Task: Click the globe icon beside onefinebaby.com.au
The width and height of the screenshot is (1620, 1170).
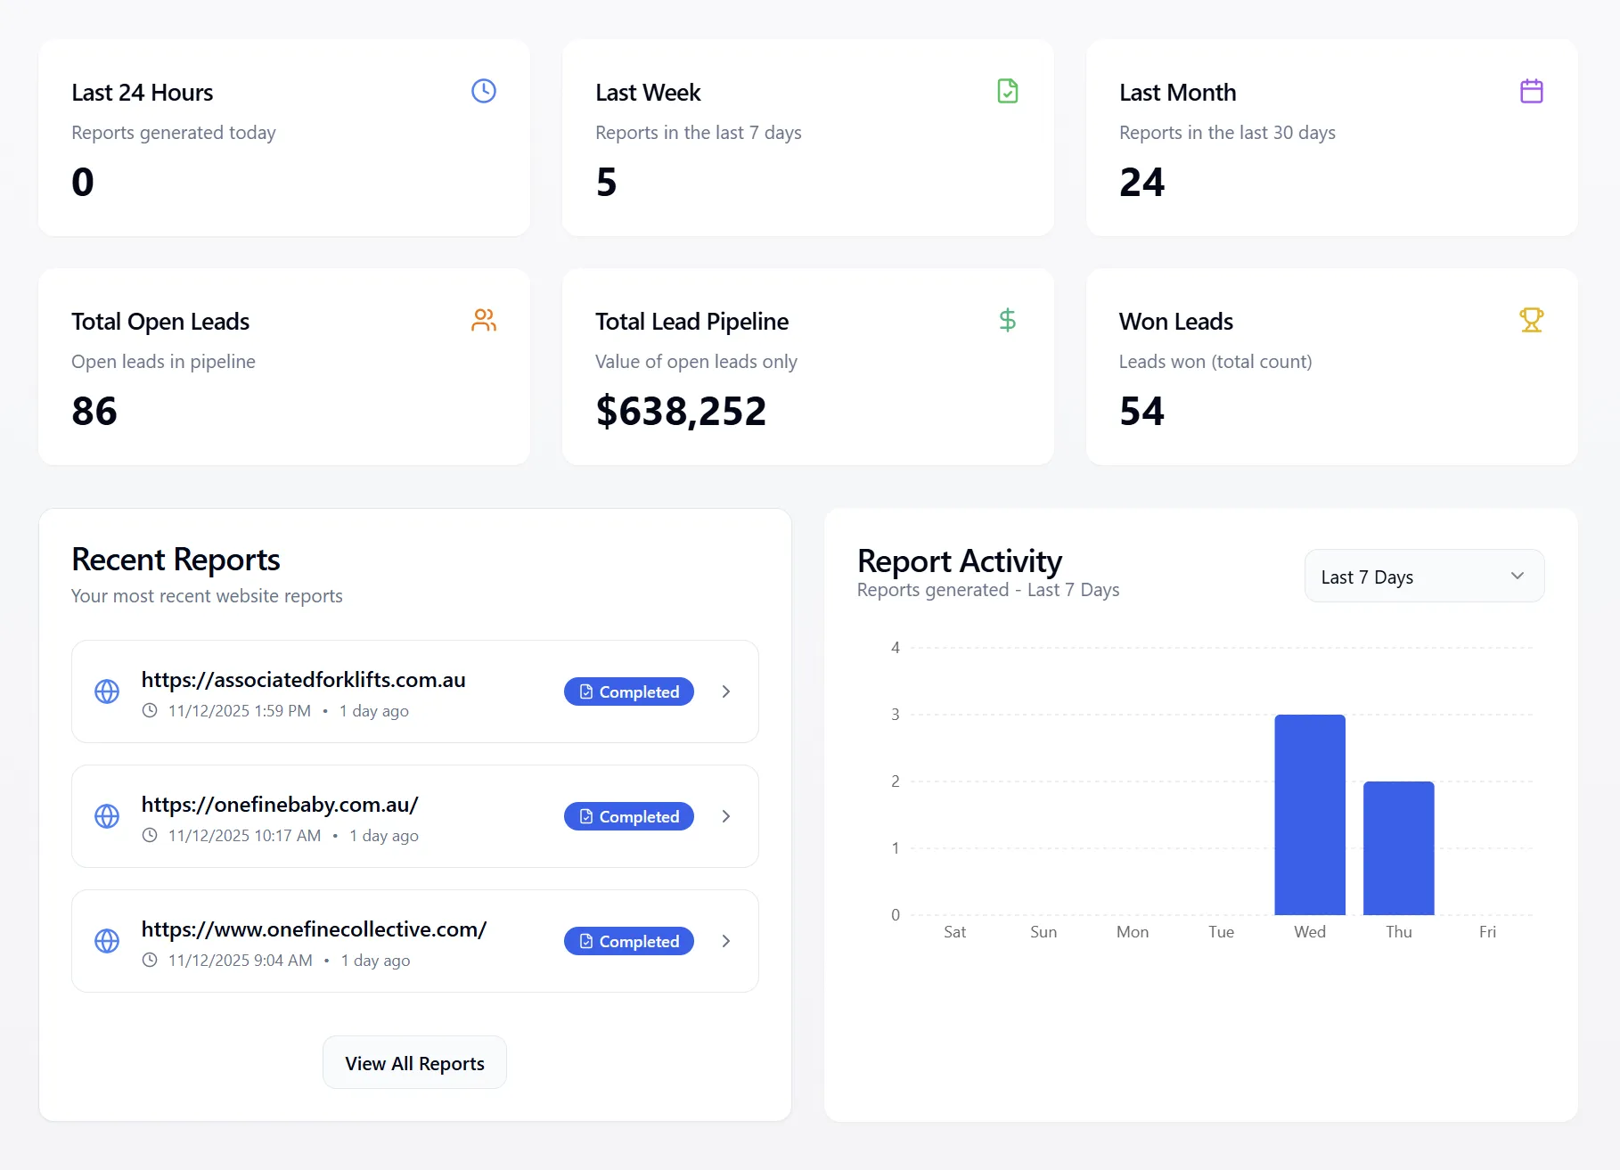Action: pos(107,816)
